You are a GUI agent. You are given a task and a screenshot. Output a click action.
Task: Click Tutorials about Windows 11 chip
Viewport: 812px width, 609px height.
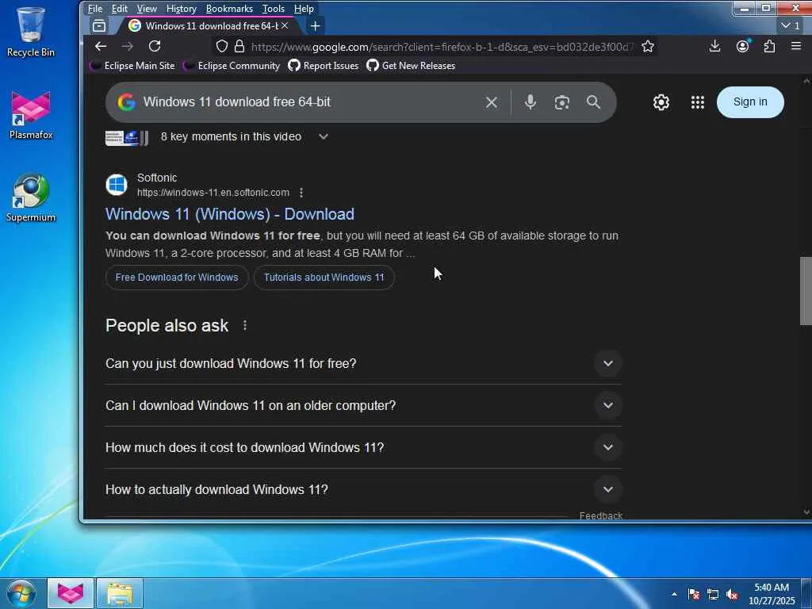pos(324,278)
